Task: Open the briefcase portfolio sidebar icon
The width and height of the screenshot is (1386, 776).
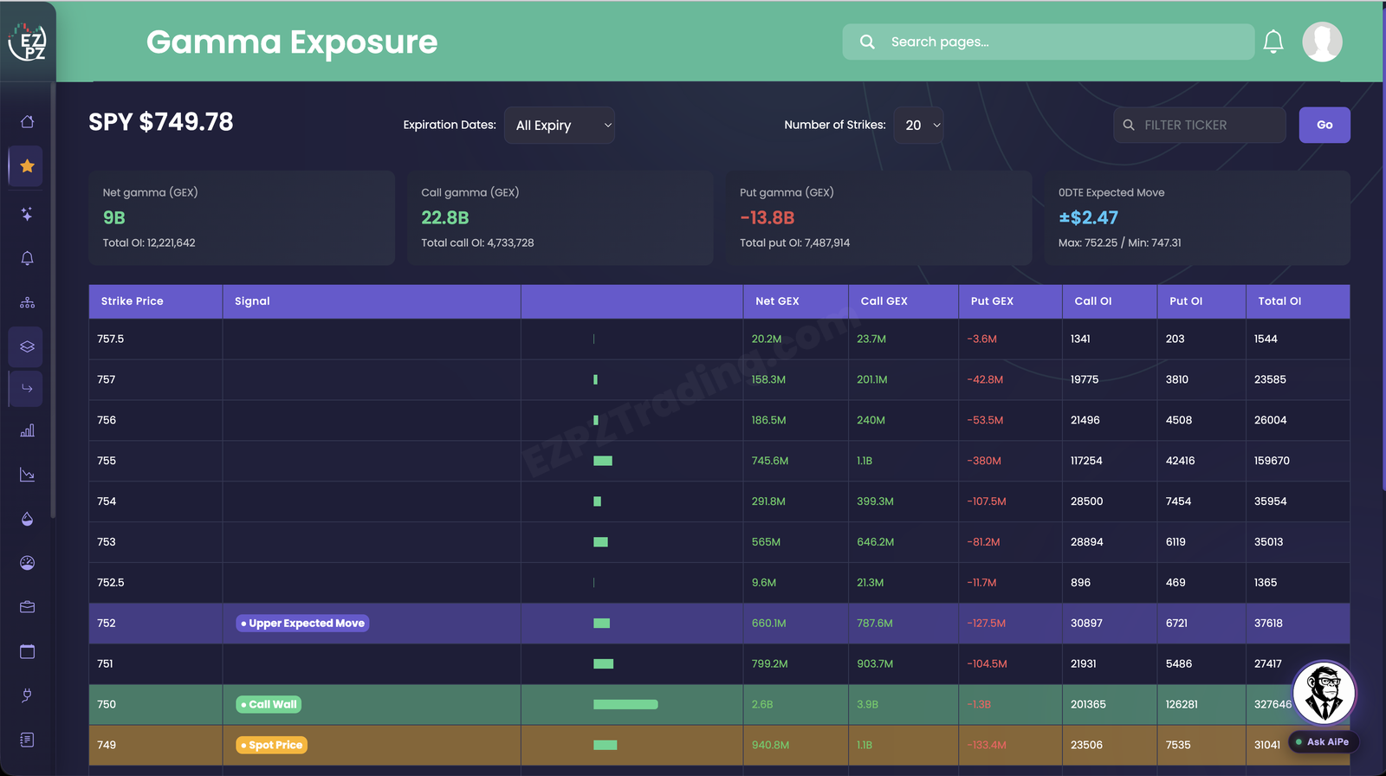Action: pyautogui.click(x=28, y=607)
